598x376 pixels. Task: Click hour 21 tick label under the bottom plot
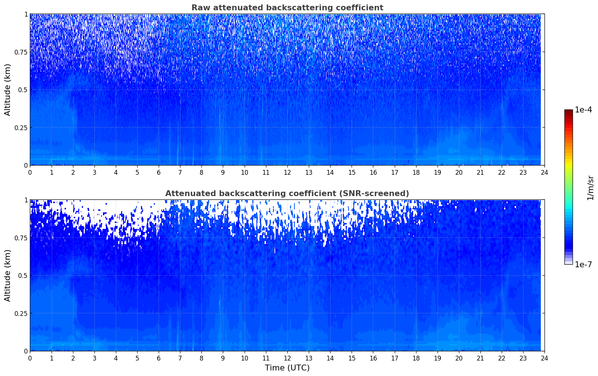click(480, 358)
